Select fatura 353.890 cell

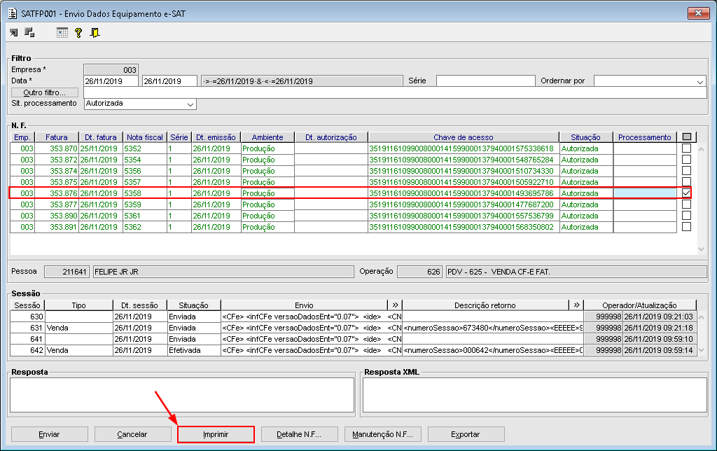coord(57,216)
